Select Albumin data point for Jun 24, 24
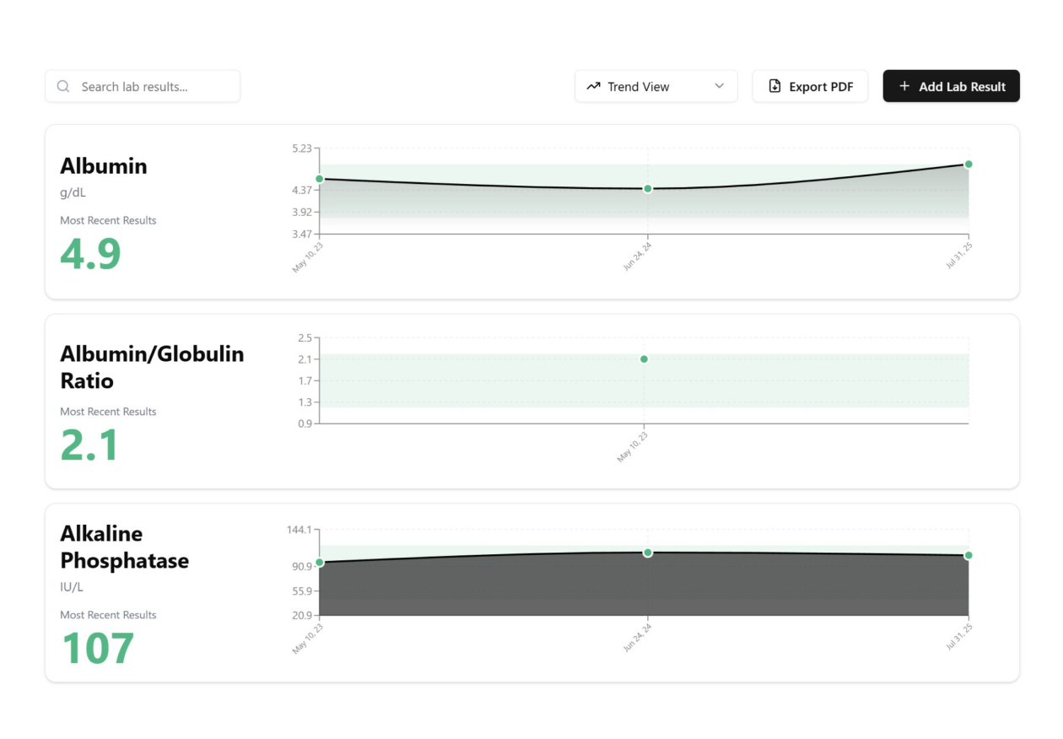Viewport: 1063px width, 739px height. (648, 188)
